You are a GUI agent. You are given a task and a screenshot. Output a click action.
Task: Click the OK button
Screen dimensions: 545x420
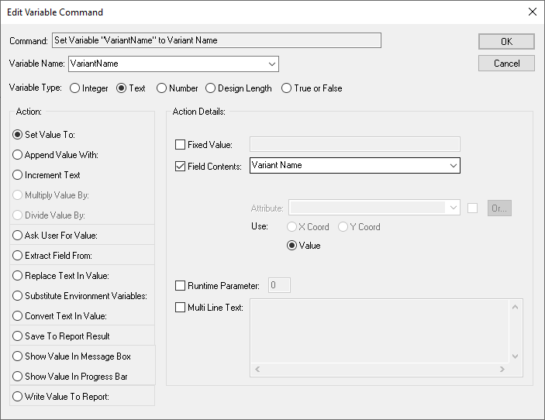pos(506,42)
